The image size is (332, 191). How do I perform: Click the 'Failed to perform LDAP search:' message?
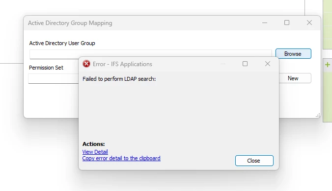(x=119, y=79)
